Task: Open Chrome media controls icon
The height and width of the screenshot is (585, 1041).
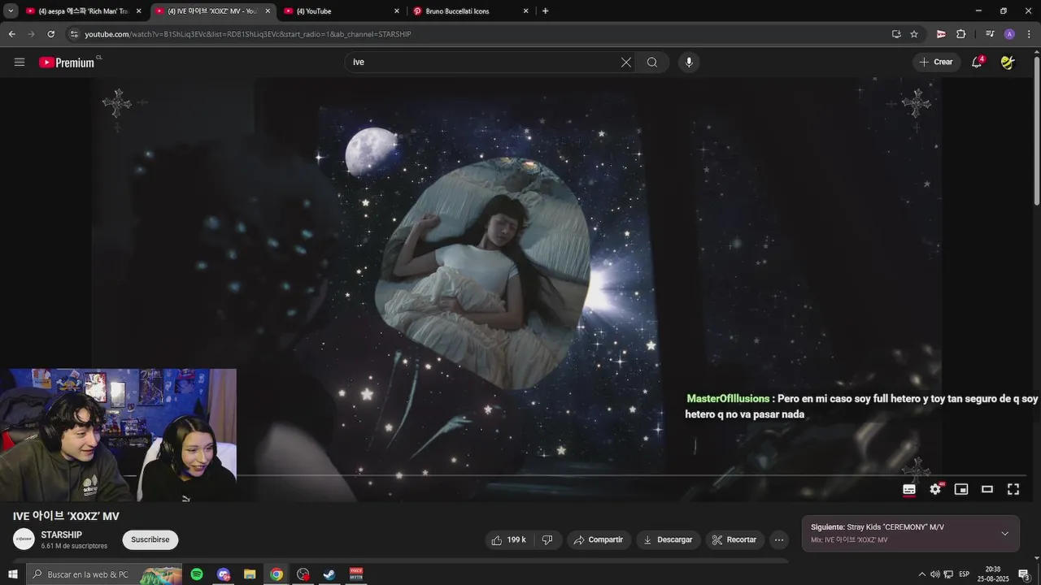Action: (990, 34)
